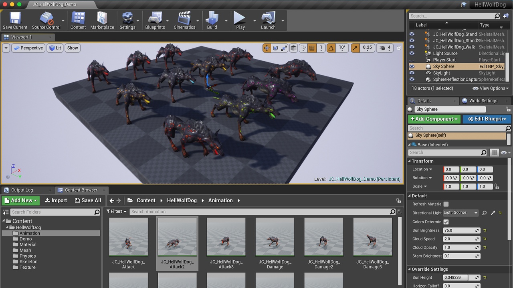Toggle grid snapping in the viewport
Image resolution: width=513 pixels, height=288 pixels.
point(312,48)
